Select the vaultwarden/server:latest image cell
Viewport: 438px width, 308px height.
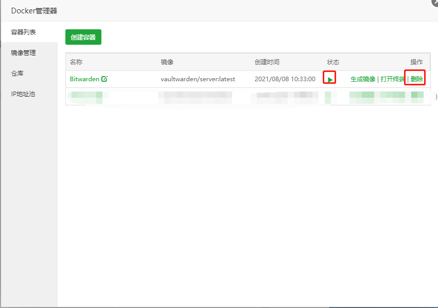[x=198, y=79]
